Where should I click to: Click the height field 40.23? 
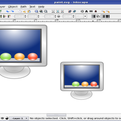pyautogui.click(x=67, y=16)
